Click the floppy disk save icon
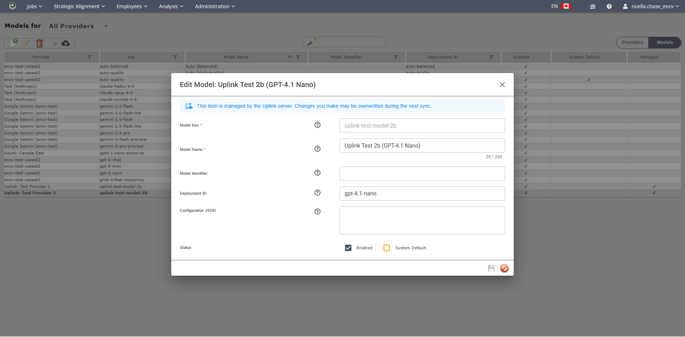 pyautogui.click(x=491, y=268)
